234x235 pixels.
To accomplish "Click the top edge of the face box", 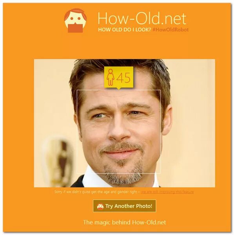I will point(119,90).
